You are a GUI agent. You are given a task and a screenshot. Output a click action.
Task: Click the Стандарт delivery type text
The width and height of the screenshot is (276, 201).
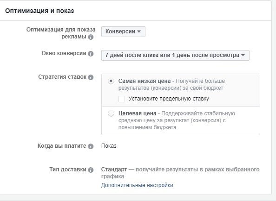pos(114,170)
